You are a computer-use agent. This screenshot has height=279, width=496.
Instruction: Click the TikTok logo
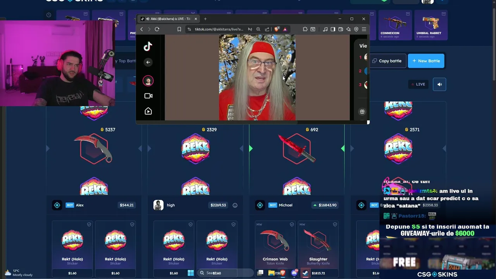[x=148, y=46]
